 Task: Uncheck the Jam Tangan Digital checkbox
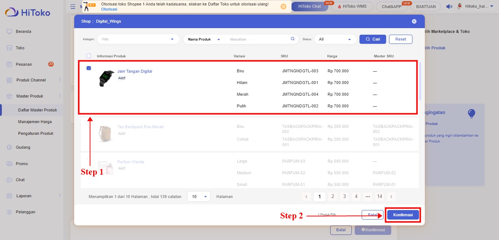point(89,68)
